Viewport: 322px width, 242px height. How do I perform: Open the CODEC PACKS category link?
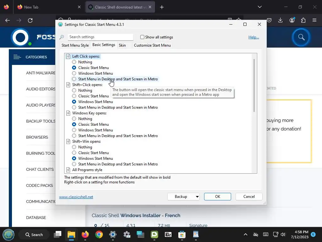[39, 185]
